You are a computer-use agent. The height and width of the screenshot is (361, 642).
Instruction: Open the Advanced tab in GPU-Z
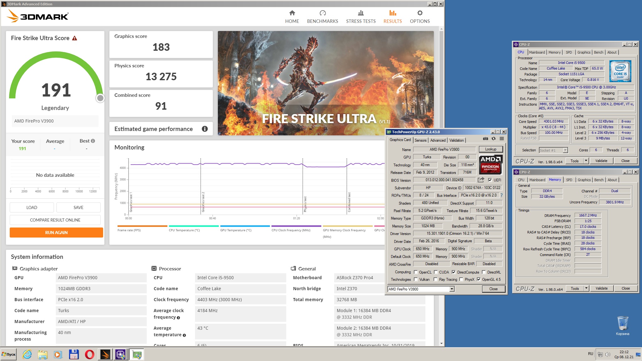point(438,140)
